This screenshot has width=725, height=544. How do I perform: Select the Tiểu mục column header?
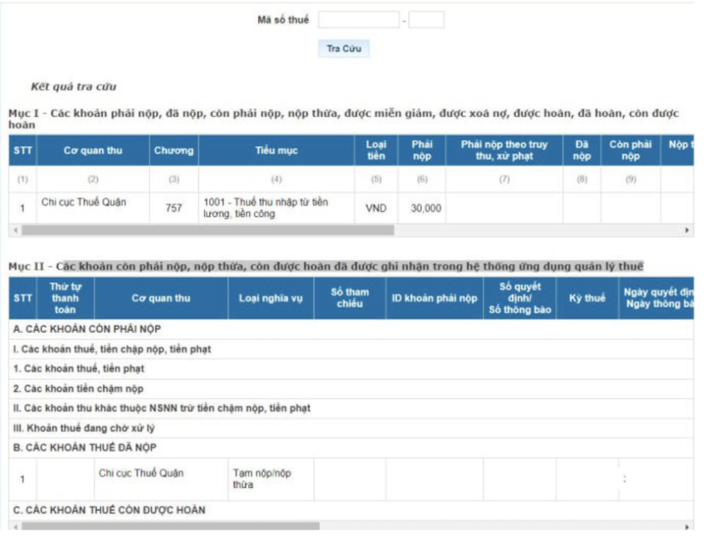(x=276, y=151)
